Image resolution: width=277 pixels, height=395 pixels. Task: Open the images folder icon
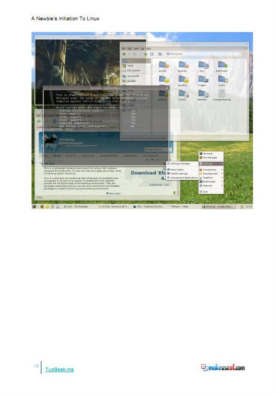click(203, 80)
